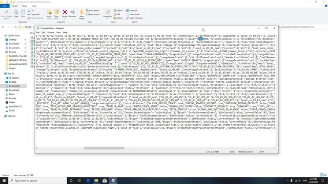The image size is (328, 184).
Task: Open the Notepad Help menu
Action: (65, 33)
